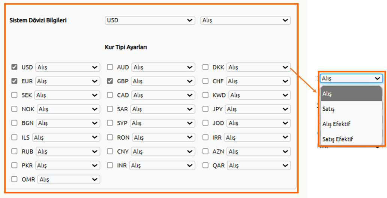
Task: Open the JPY rate type dropdown
Action: (258, 109)
